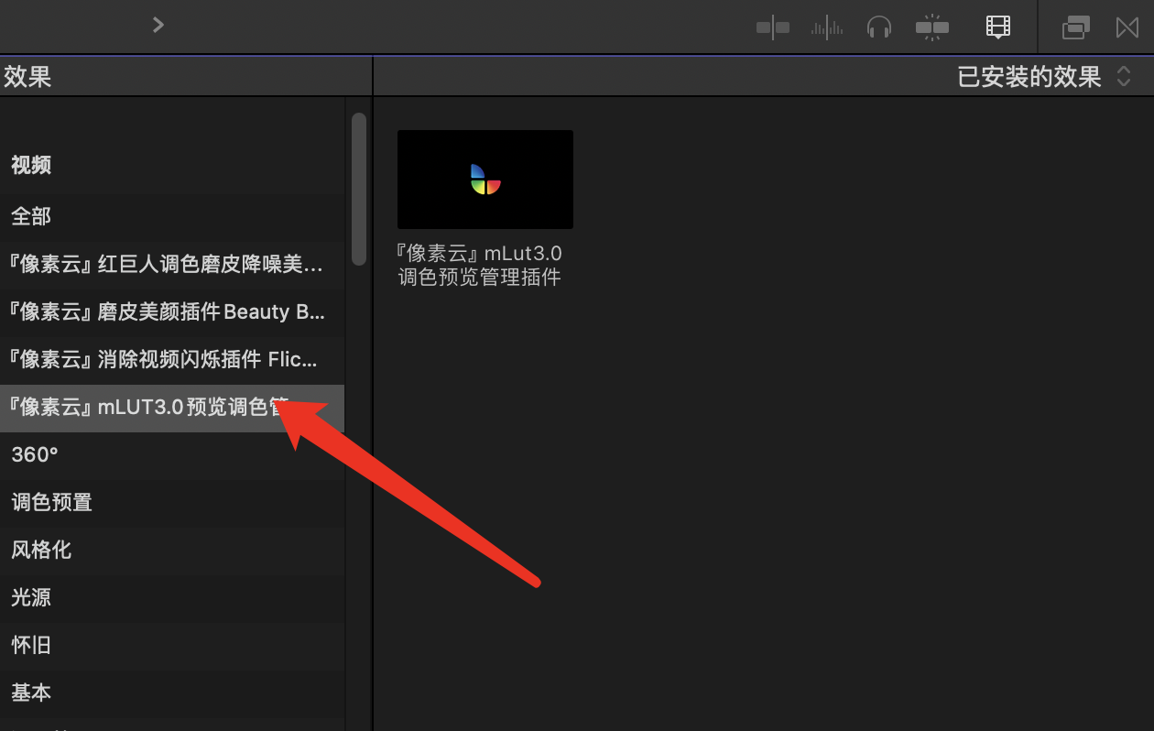The width and height of the screenshot is (1154, 731).
Task: Select the 360° category
Action: (x=172, y=454)
